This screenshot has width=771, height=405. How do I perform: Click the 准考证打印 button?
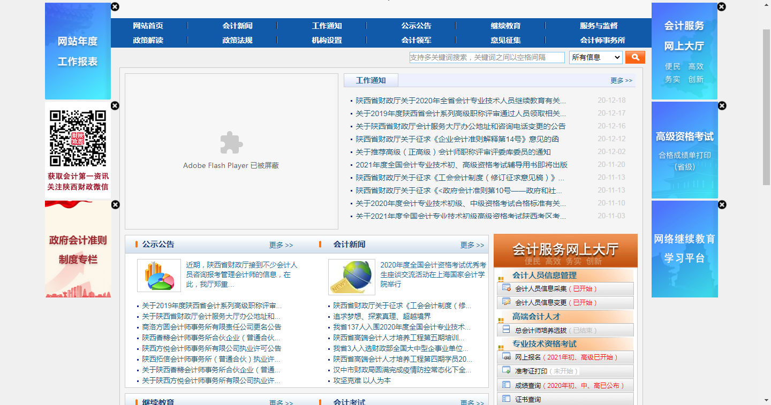tap(565, 371)
